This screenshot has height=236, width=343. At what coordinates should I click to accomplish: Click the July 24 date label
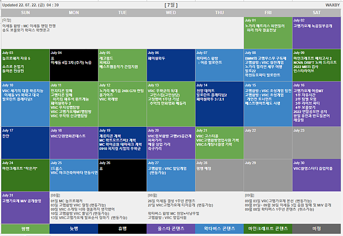click(8, 163)
